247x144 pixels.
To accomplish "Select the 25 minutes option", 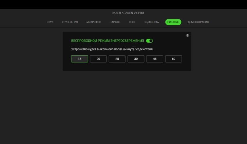I will click(117, 59).
